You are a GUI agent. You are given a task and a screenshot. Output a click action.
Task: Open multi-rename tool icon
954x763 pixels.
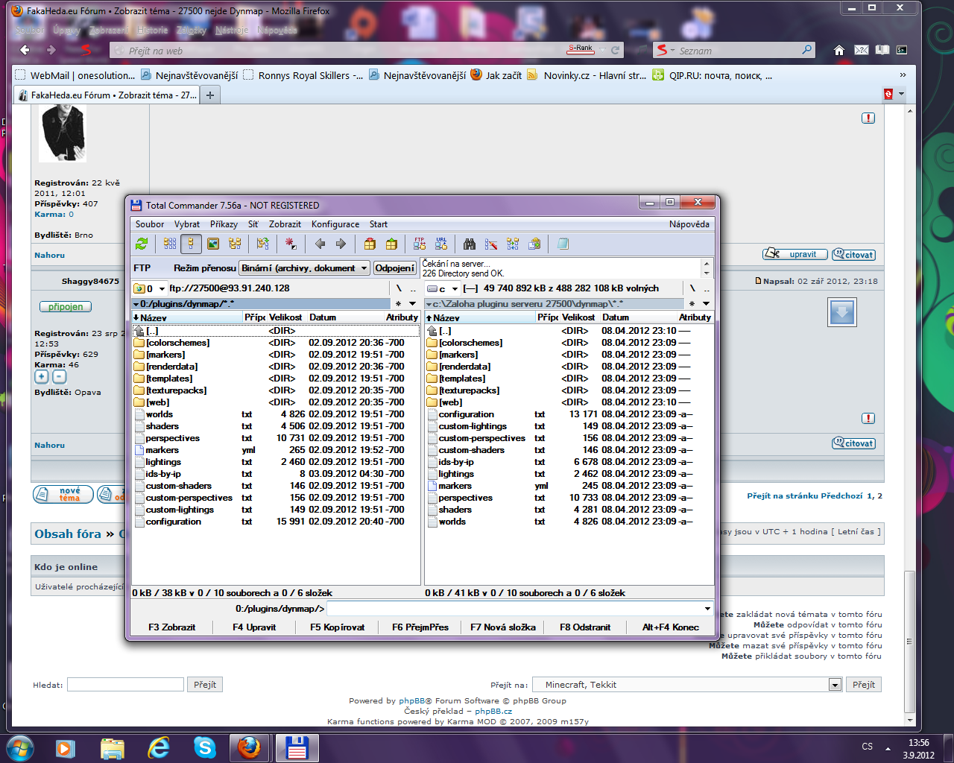point(491,244)
